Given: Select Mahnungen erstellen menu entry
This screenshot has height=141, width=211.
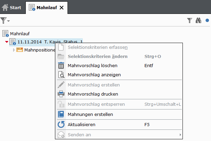Looking at the screenshot, I should pyautogui.click(x=90, y=114).
